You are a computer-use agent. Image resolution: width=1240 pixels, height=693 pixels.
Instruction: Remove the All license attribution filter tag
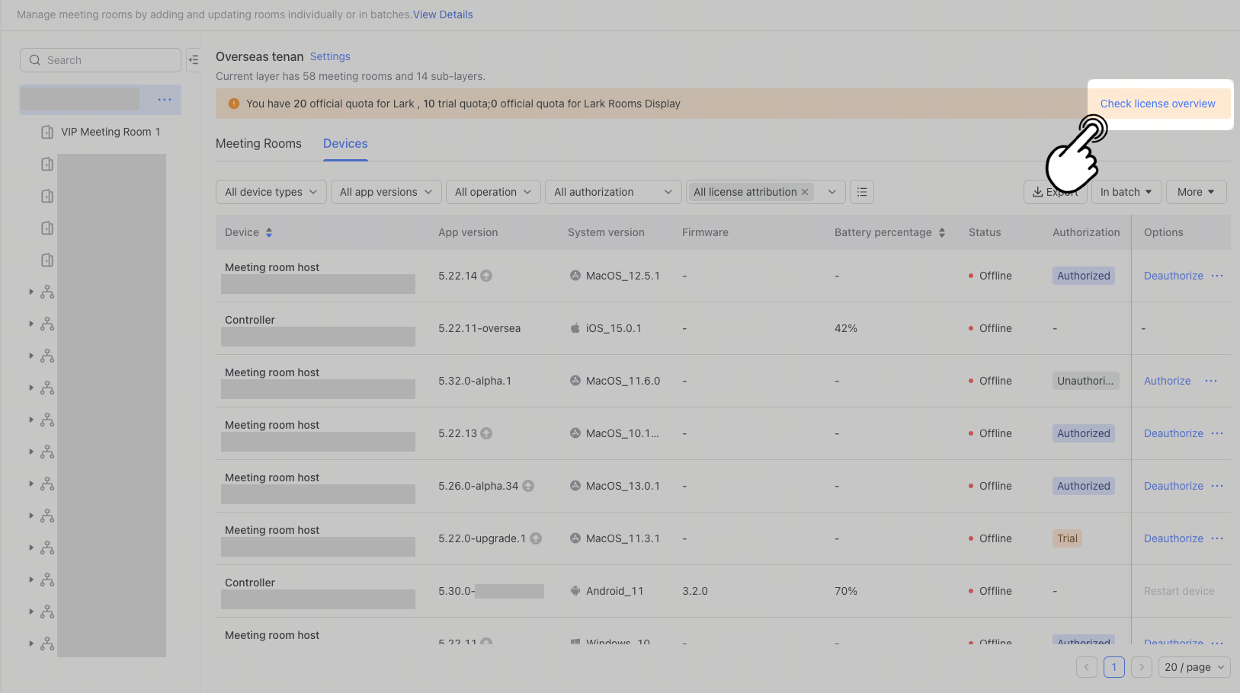point(805,192)
